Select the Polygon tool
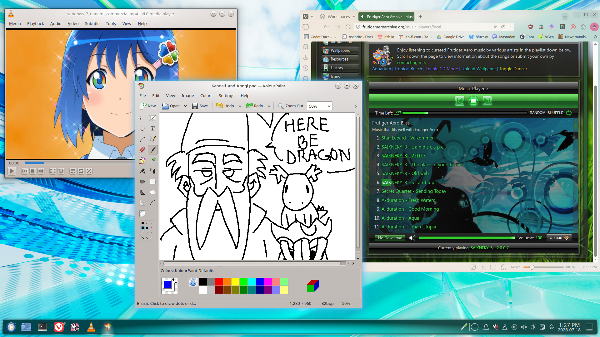600x337 pixels. click(x=142, y=192)
